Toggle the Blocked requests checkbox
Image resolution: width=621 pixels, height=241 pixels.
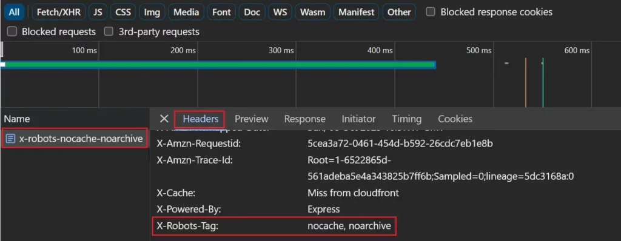(x=12, y=31)
